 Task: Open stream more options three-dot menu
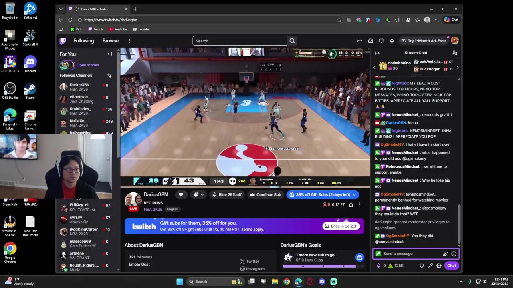tap(360, 204)
